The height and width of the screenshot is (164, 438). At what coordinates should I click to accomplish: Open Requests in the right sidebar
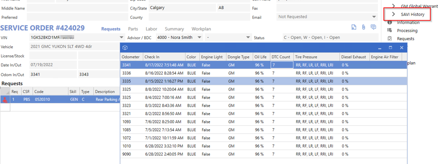(x=405, y=38)
